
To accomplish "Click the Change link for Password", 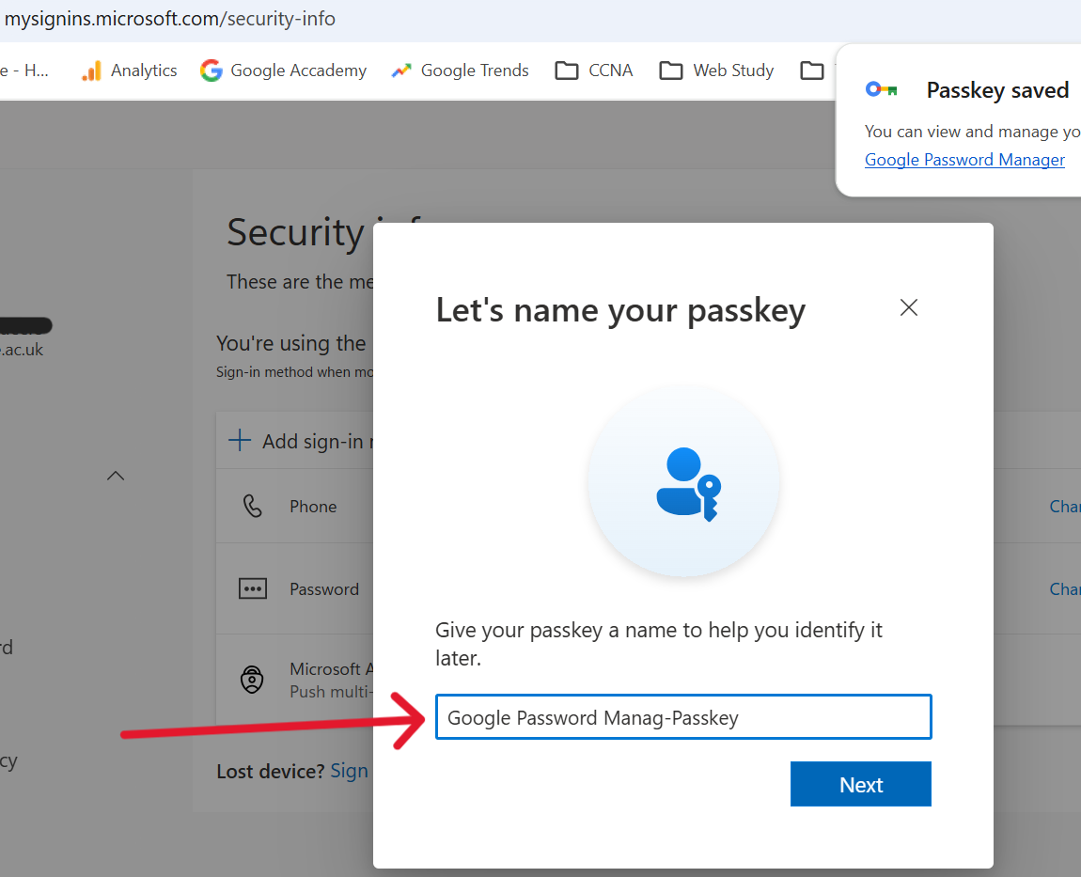I will [x=1064, y=588].
